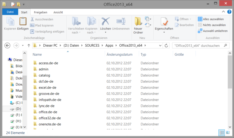Click Auswahl umkehren
The image size is (234, 138).
(x=213, y=31)
